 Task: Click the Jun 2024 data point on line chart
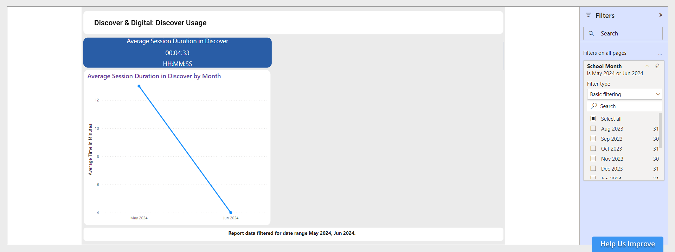[x=231, y=212]
